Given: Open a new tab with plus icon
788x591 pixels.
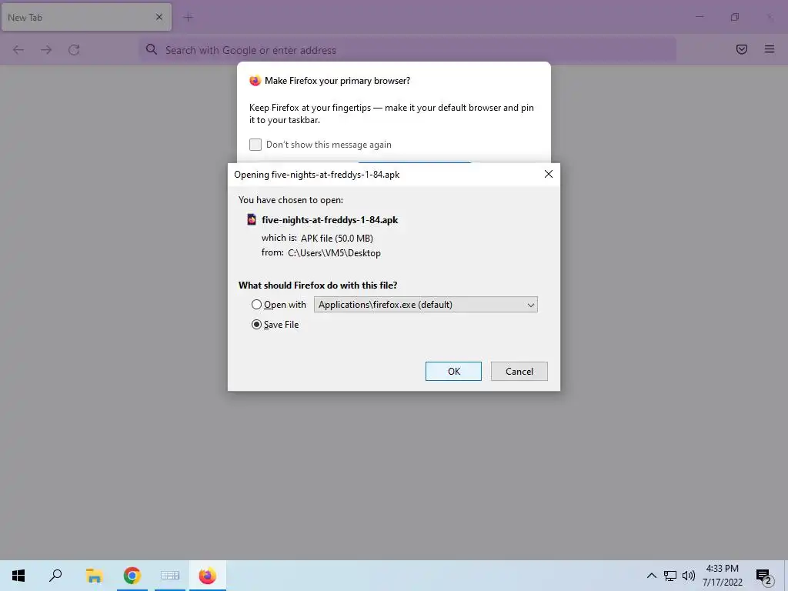Looking at the screenshot, I should (x=188, y=18).
